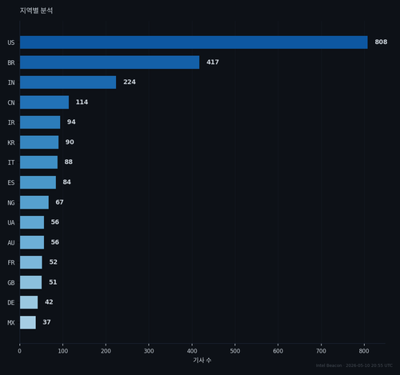Screen dimensions: 400x375
Task: Click the CN axis label
Action: [11, 102]
